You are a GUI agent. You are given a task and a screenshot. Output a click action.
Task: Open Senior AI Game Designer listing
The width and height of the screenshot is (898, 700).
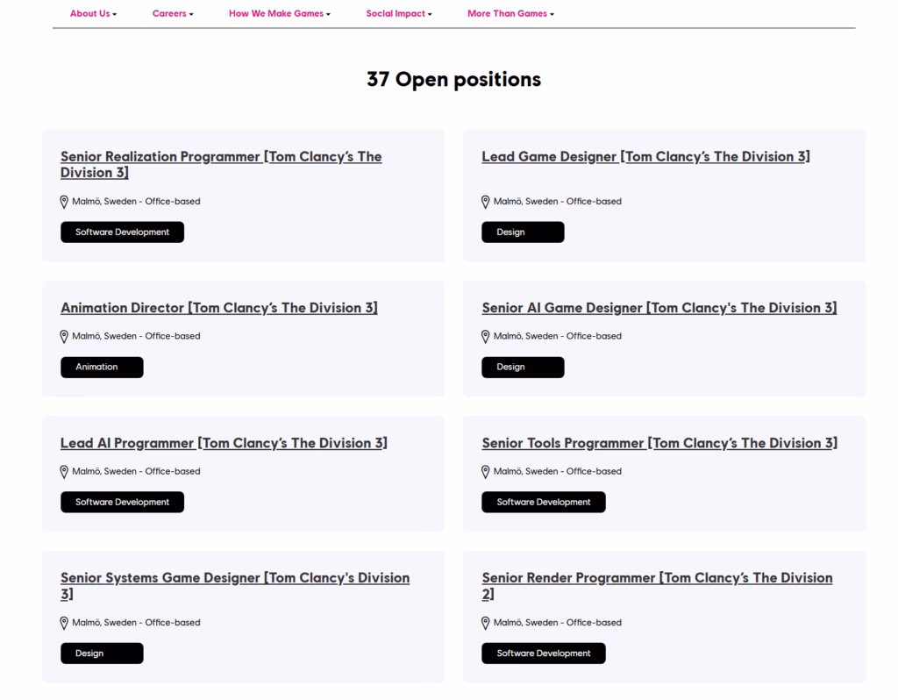click(659, 308)
